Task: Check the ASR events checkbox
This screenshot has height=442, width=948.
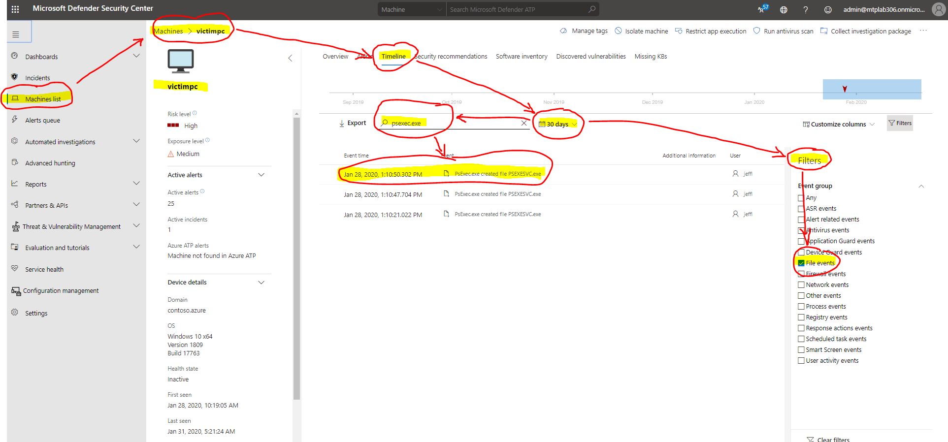Action: (x=801, y=209)
